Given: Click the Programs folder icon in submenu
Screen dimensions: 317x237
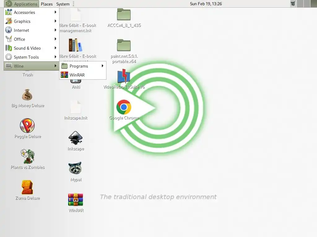Looking at the screenshot, I should (64, 66).
